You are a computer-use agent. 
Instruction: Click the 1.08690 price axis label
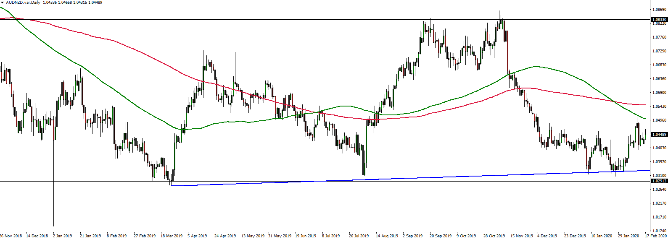[659, 9]
